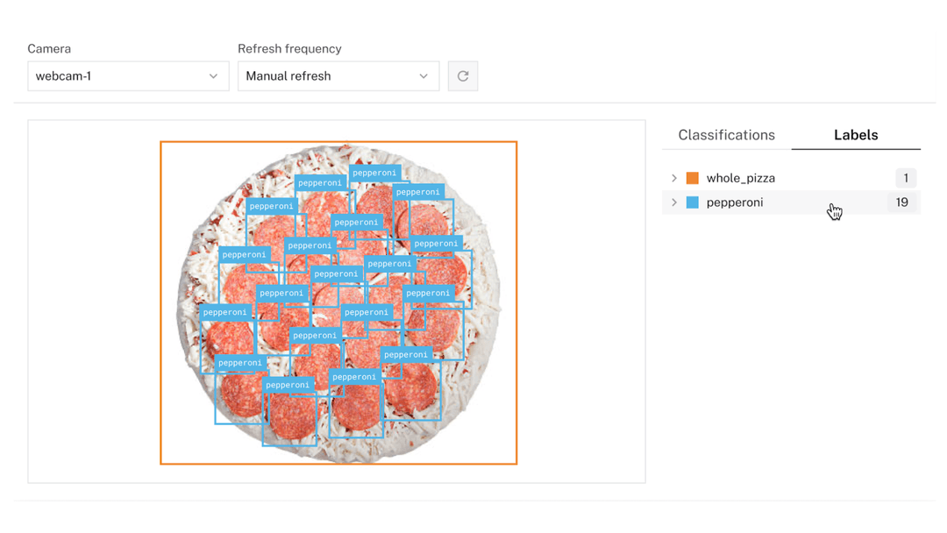Click the pizza detection image preview
This screenshot has height=533, width=947.
[336, 301]
